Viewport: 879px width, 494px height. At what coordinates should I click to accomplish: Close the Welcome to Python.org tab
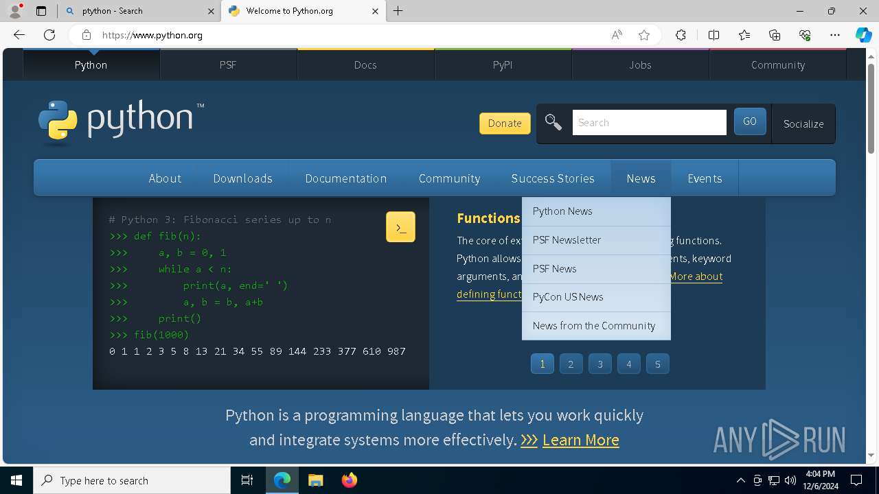pyautogui.click(x=375, y=11)
